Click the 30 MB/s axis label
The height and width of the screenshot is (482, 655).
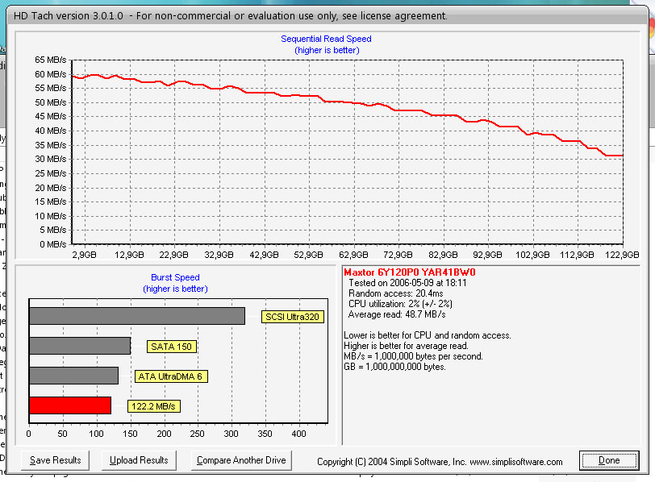pyautogui.click(x=51, y=159)
